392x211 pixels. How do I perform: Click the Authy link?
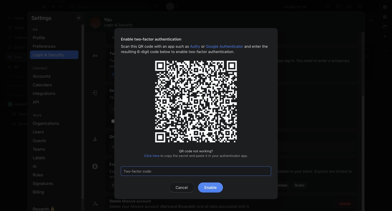pos(195,46)
